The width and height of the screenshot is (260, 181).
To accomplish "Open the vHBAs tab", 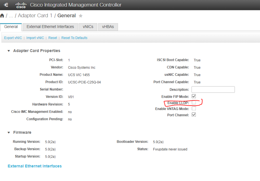I will point(108,26).
